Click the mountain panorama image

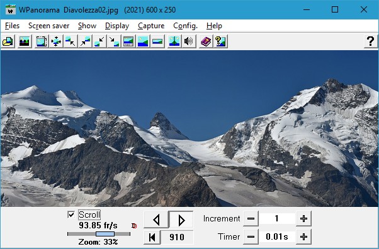189,129
